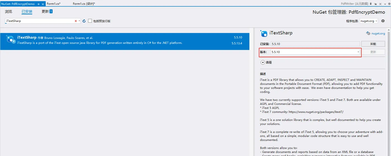Click the iText 7 community URL text
Viewport: 391px width, 156px height.
316,112
